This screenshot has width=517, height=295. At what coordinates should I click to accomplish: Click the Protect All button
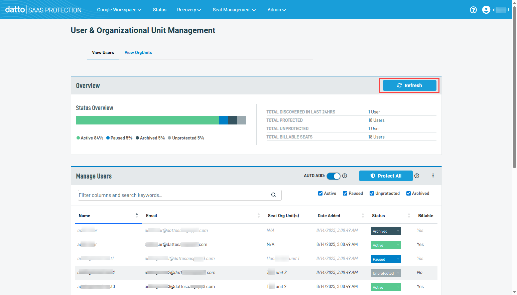click(386, 176)
